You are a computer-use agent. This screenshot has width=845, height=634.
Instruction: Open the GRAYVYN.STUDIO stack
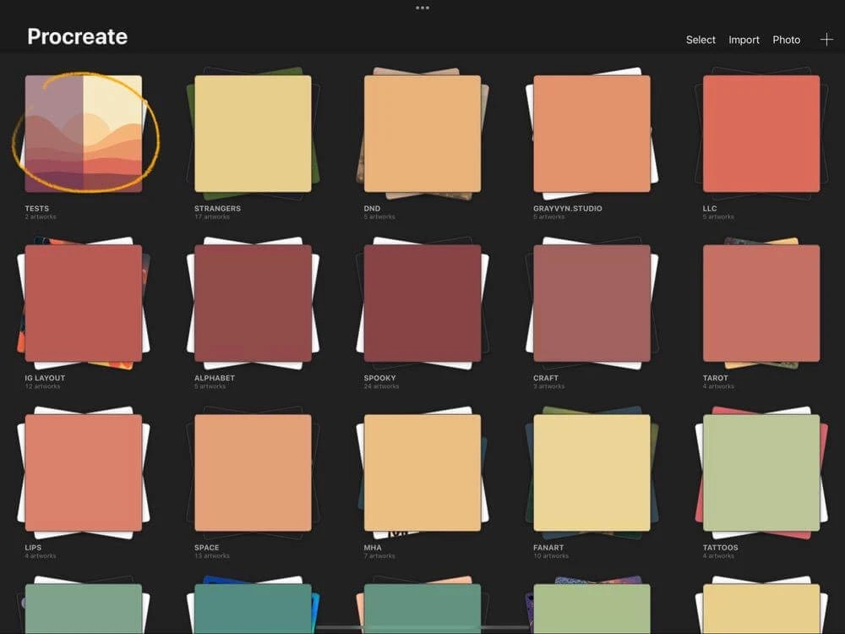pos(591,134)
